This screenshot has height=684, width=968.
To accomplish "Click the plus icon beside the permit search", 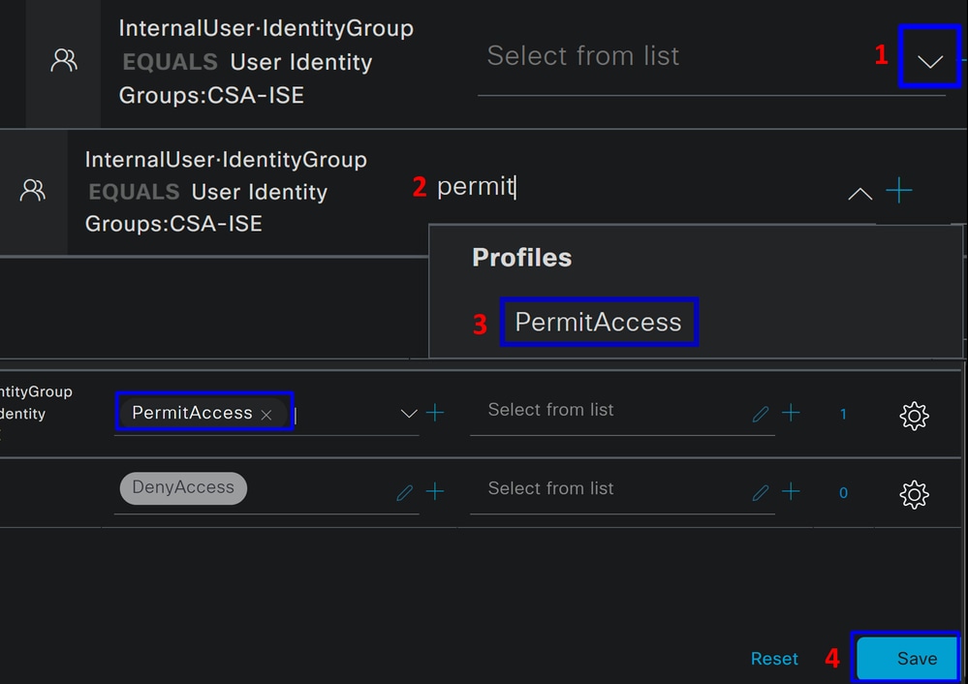I will pyautogui.click(x=899, y=190).
